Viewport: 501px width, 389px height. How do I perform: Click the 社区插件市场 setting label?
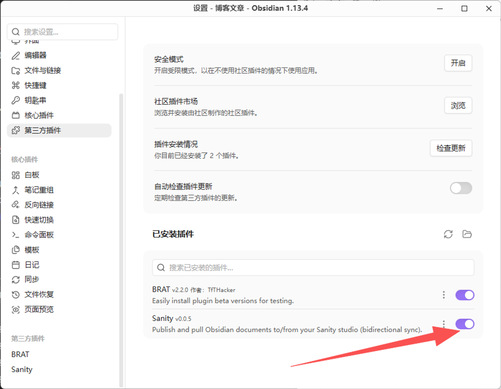pos(176,102)
